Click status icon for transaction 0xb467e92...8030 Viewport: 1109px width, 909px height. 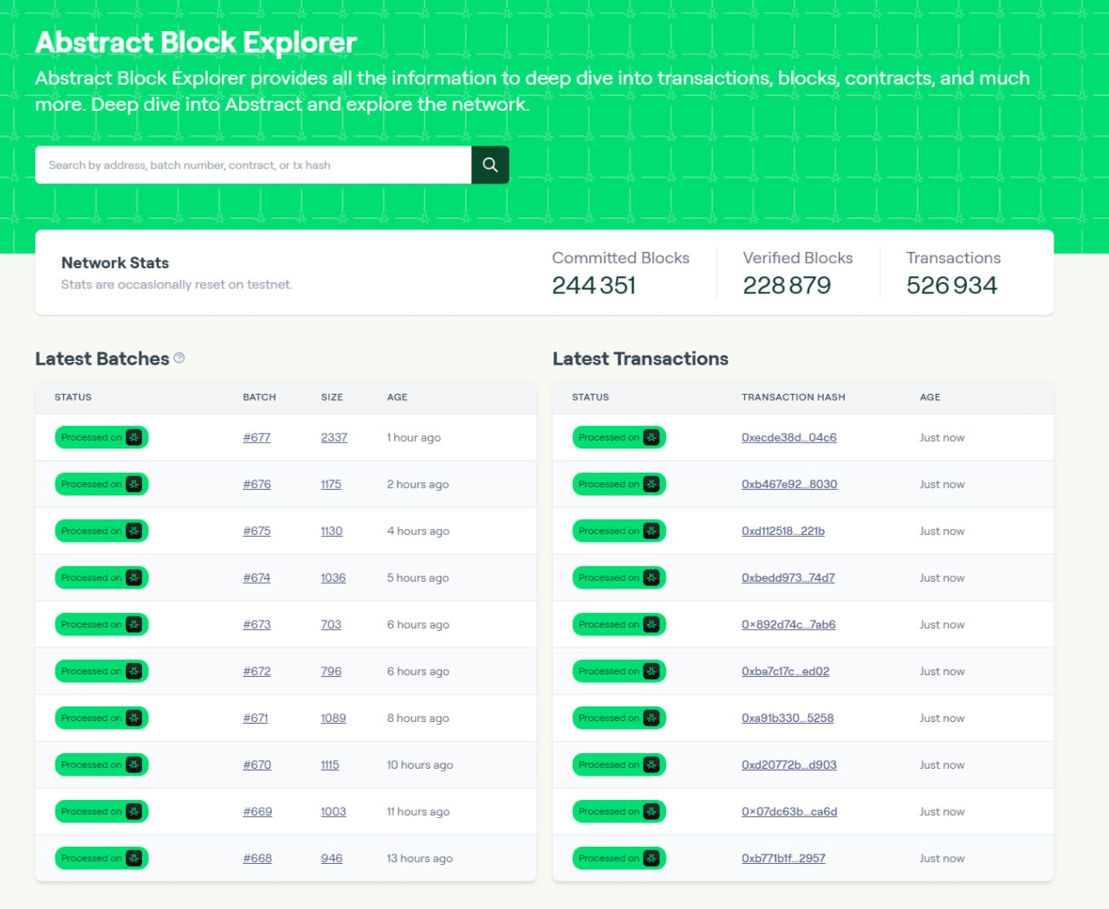click(652, 484)
